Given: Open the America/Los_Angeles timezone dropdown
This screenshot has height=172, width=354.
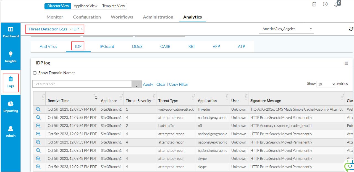Looking at the screenshot, I should pyautogui.click(x=286, y=29).
